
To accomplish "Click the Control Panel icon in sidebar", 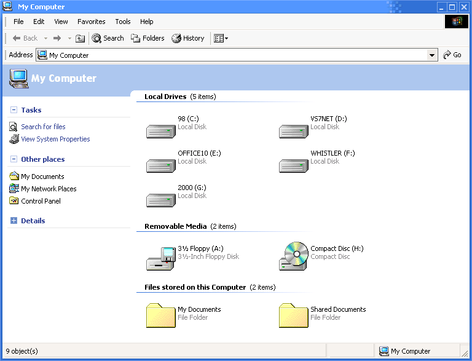I will click(14, 200).
